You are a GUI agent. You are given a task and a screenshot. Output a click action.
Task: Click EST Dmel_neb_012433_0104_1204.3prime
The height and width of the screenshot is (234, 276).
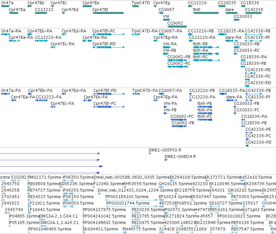click(x=99, y=194)
